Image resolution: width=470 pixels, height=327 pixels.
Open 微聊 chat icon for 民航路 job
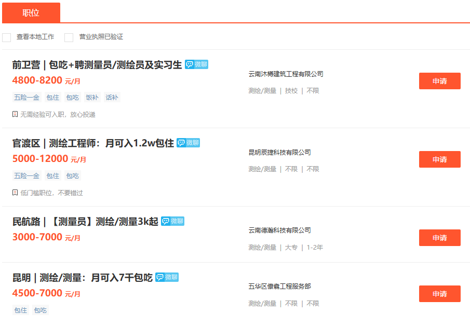pos(172,221)
